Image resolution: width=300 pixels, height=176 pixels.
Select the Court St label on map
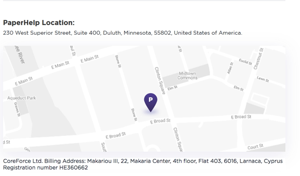(255, 147)
